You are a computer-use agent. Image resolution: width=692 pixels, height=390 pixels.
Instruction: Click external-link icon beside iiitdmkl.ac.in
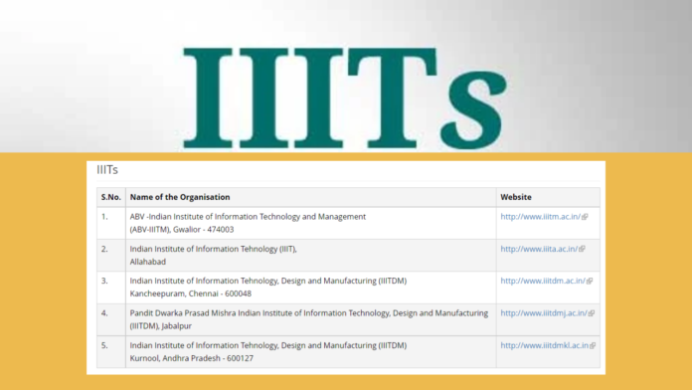tap(593, 346)
